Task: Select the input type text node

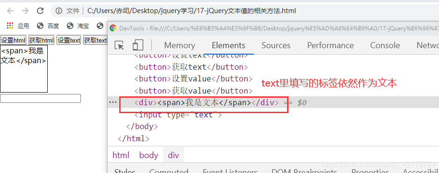Action: point(178,115)
